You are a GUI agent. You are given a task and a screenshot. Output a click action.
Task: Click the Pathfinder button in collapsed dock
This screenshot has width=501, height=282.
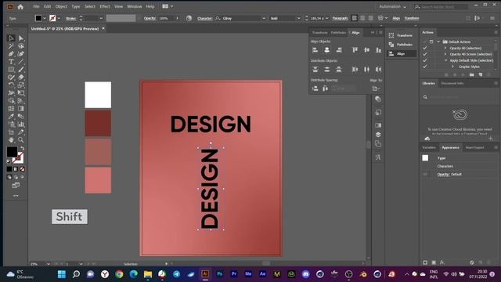[402, 45]
